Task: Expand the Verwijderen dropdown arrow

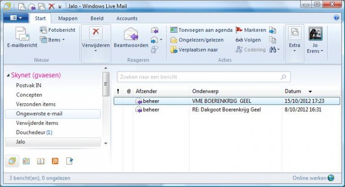Action: pos(96,51)
